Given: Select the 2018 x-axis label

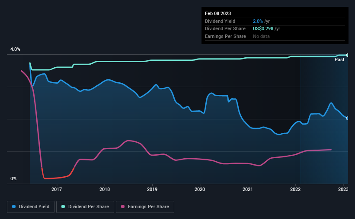Looking at the screenshot, I should 105,189.
